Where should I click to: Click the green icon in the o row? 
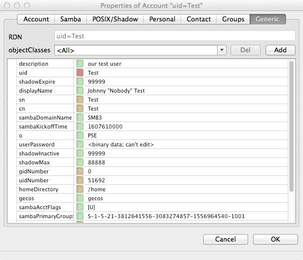coord(80,135)
